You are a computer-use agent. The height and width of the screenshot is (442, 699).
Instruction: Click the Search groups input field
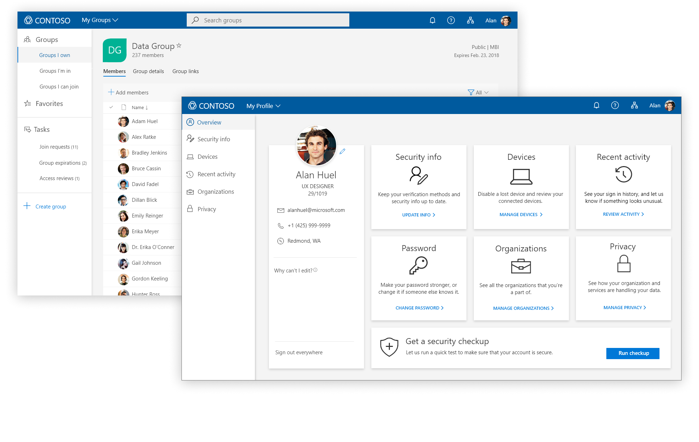(x=268, y=20)
